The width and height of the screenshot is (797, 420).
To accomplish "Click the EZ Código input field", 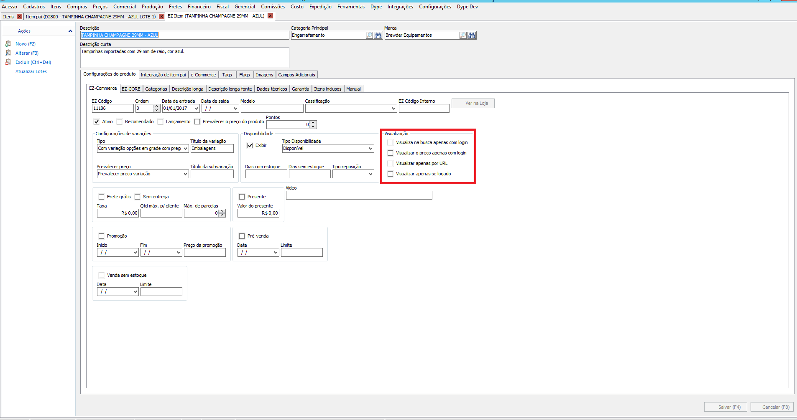I will point(112,109).
